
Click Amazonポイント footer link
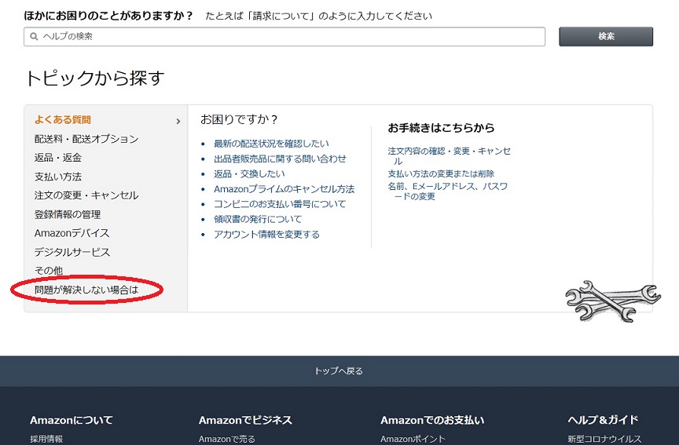(413, 439)
